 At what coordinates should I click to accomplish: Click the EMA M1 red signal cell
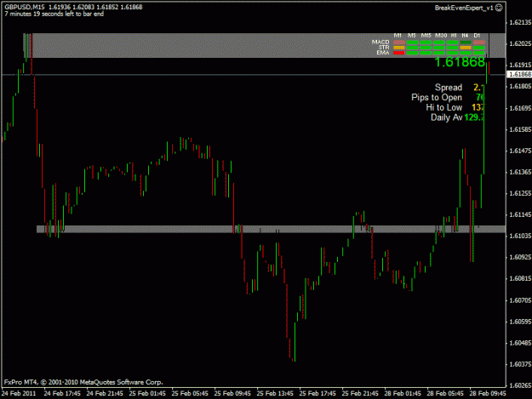[x=399, y=53]
